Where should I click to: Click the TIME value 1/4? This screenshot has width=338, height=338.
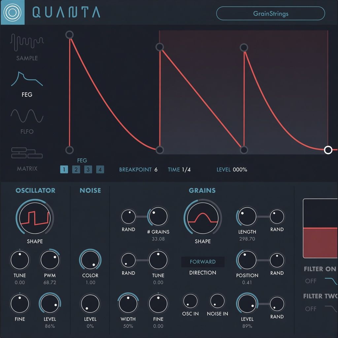pyautogui.click(x=186, y=170)
